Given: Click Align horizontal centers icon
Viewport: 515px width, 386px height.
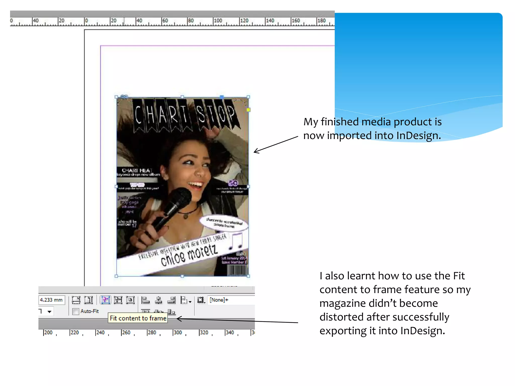Looking at the screenshot, I should tap(158, 300).
